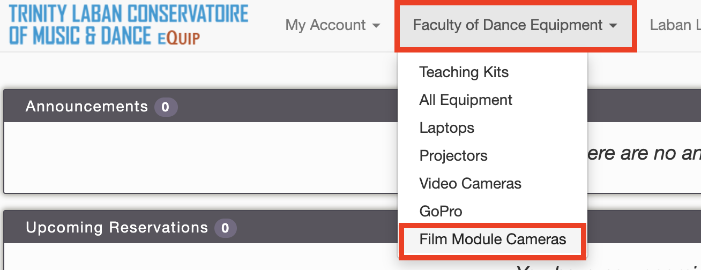The width and height of the screenshot is (701, 270).
Task: Click the Upcoming Reservations panel header
Action: click(x=200, y=227)
